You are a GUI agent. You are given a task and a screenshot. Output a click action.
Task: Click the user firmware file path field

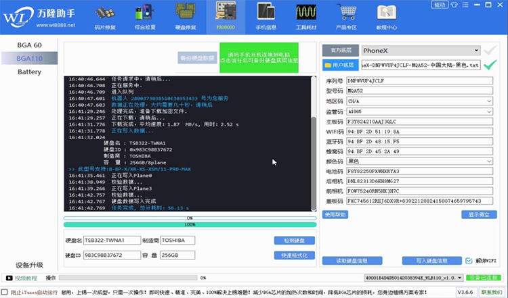421,65
